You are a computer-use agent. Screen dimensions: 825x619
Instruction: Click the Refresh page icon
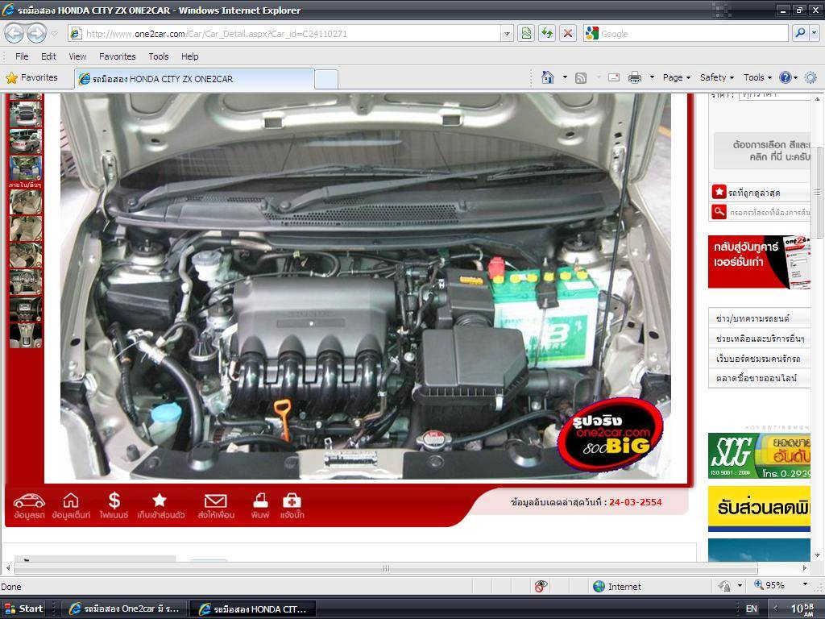(x=547, y=33)
